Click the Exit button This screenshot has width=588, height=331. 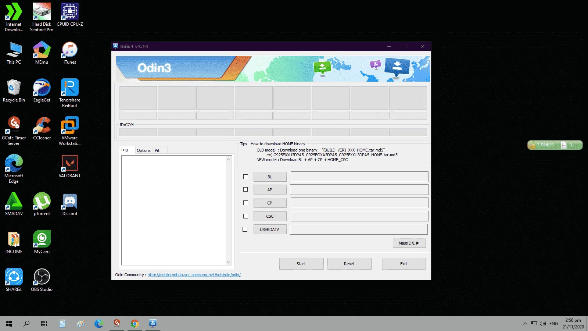404,264
